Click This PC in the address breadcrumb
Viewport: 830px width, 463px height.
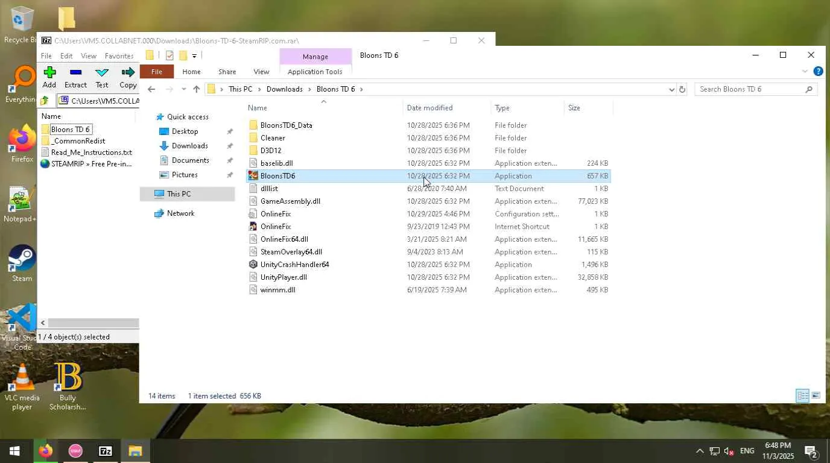click(x=240, y=89)
